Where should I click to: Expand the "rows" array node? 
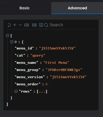click(x=16, y=91)
